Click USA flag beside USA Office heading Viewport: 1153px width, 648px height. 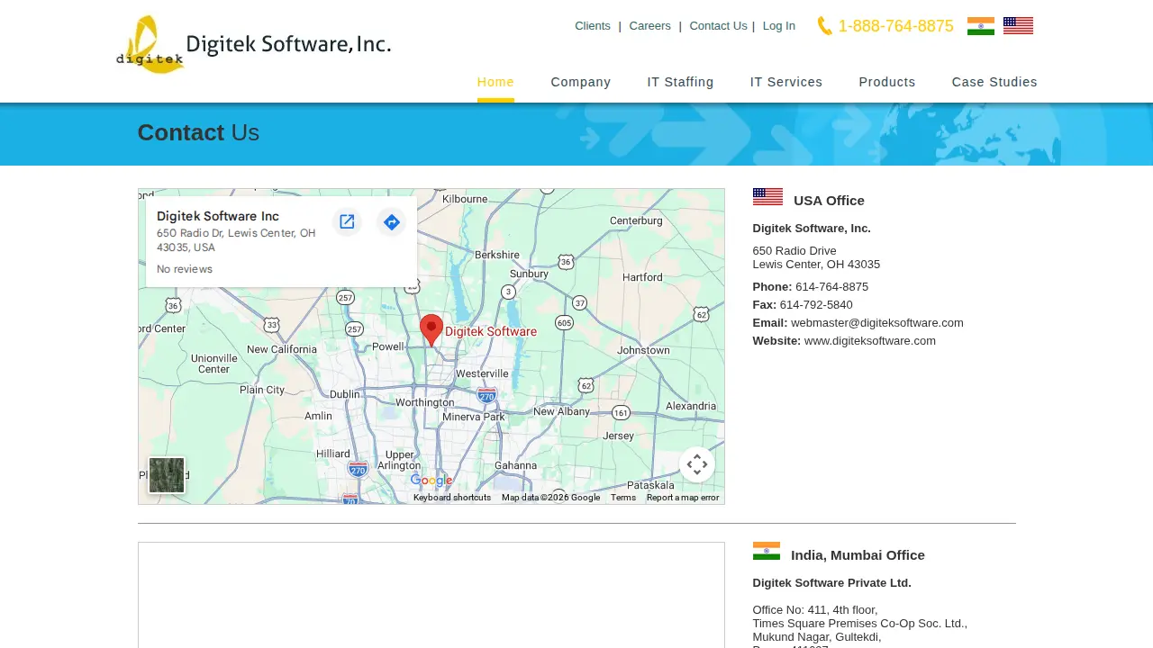tap(767, 197)
